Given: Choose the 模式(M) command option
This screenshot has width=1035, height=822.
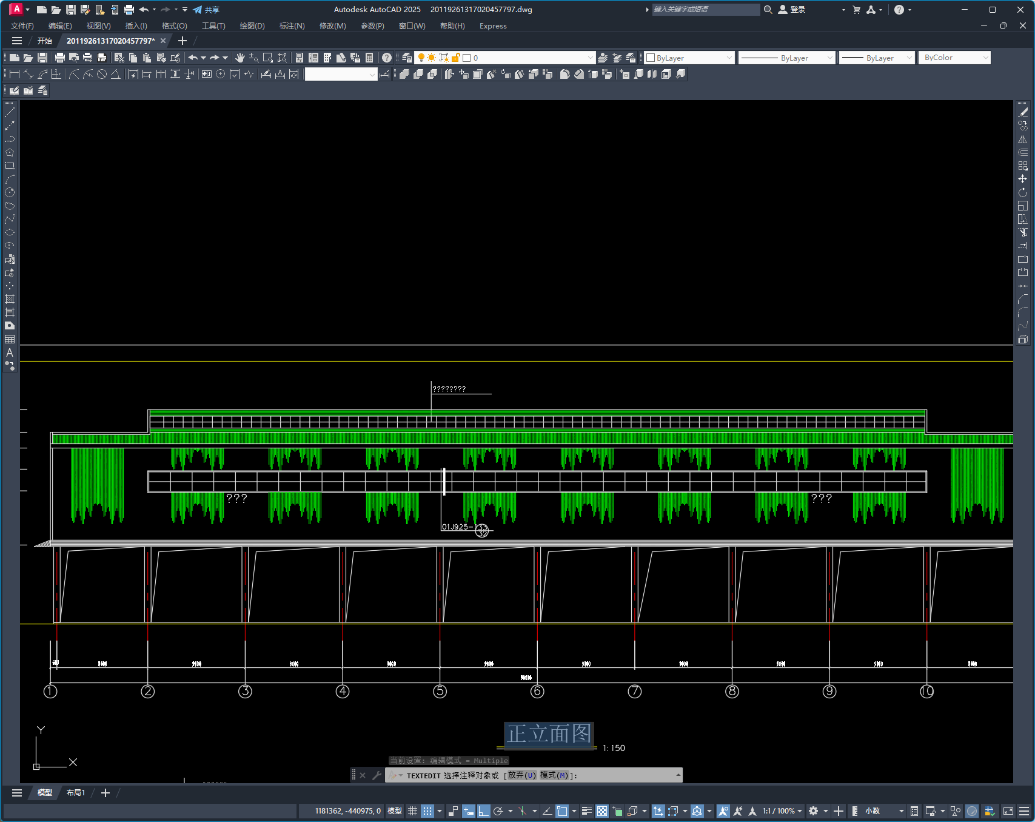Looking at the screenshot, I should click(554, 775).
